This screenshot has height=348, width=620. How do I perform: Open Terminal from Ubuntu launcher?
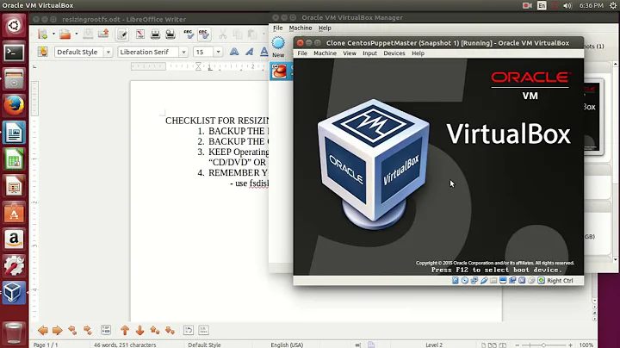pyautogui.click(x=14, y=53)
